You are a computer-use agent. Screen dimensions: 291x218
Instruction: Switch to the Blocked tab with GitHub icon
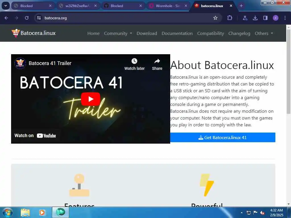pyautogui.click(x=123, y=6)
